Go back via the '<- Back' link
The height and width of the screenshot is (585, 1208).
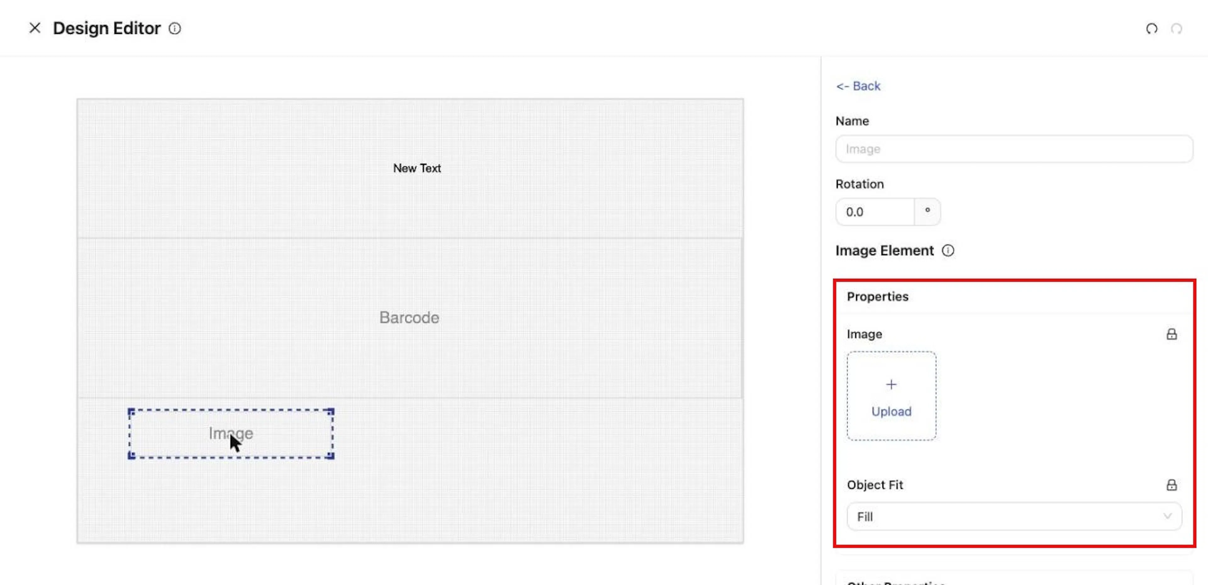pyautogui.click(x=858, y=86)
